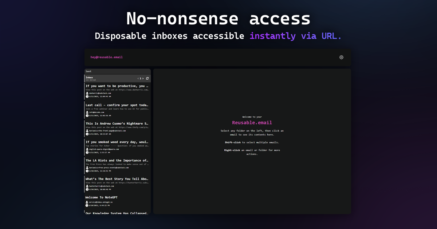The width and height of the screenshot is (437, 229).
Task: Go to next inbox page arrow
Action: pos(143,79)
